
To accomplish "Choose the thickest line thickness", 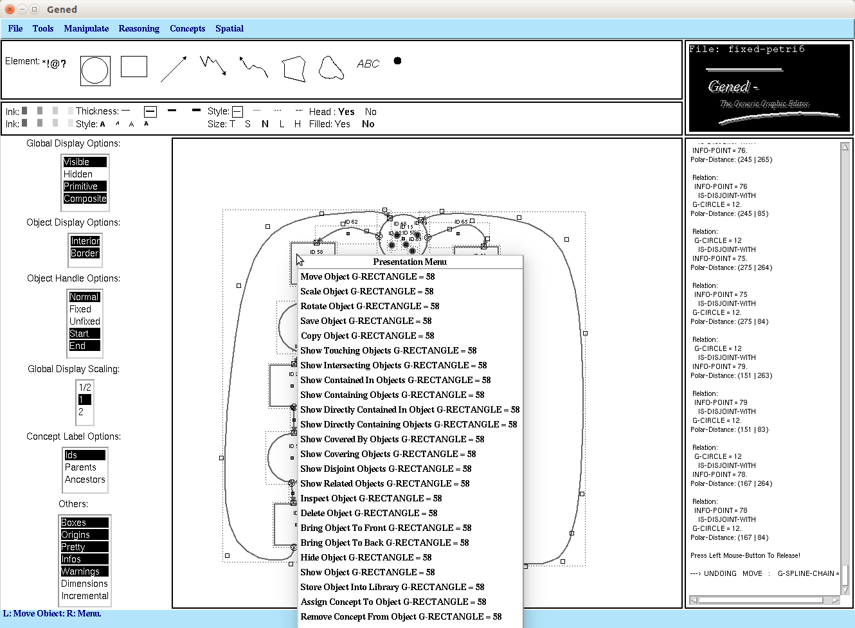I will [x=196, y=110].
